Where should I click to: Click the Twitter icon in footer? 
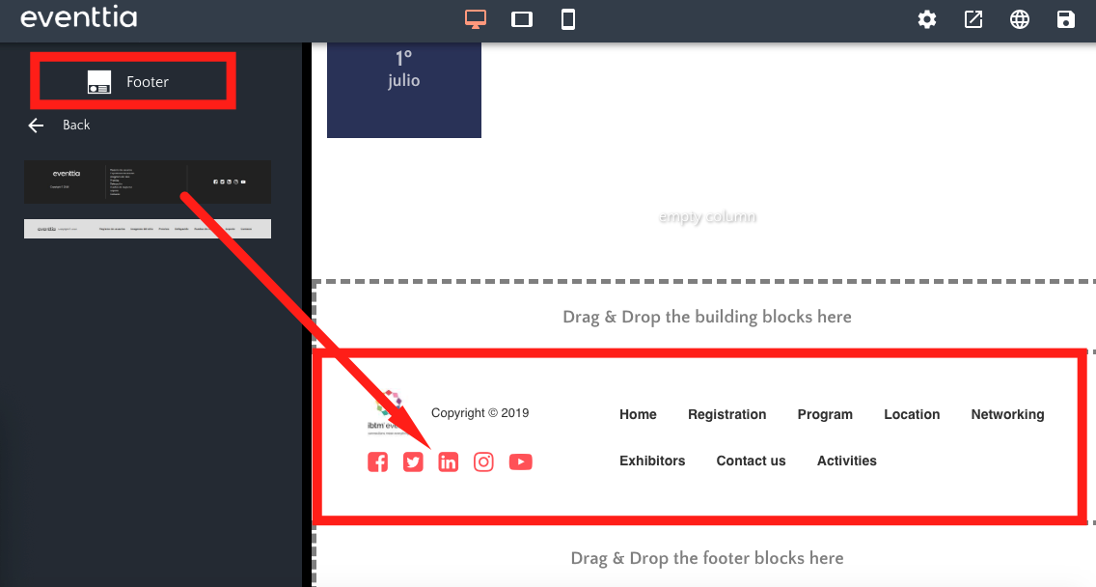click(x=413, y=462)
